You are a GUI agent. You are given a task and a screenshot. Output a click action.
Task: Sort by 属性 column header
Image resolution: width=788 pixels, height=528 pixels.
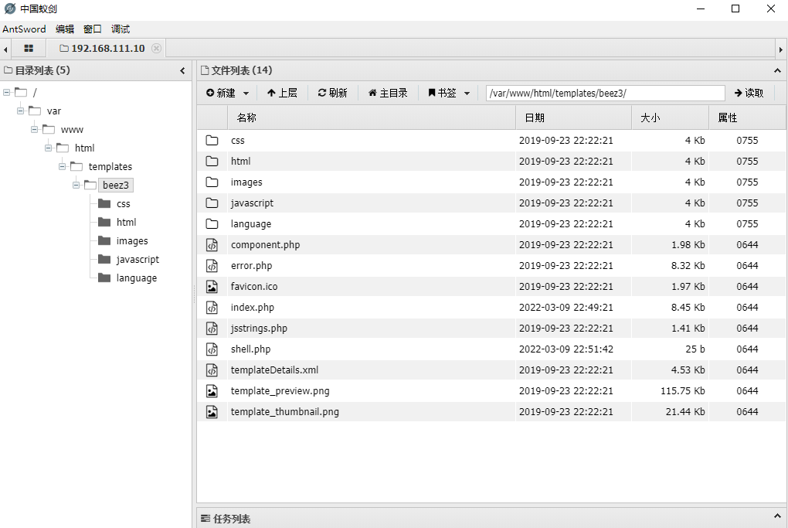(747, 118)
